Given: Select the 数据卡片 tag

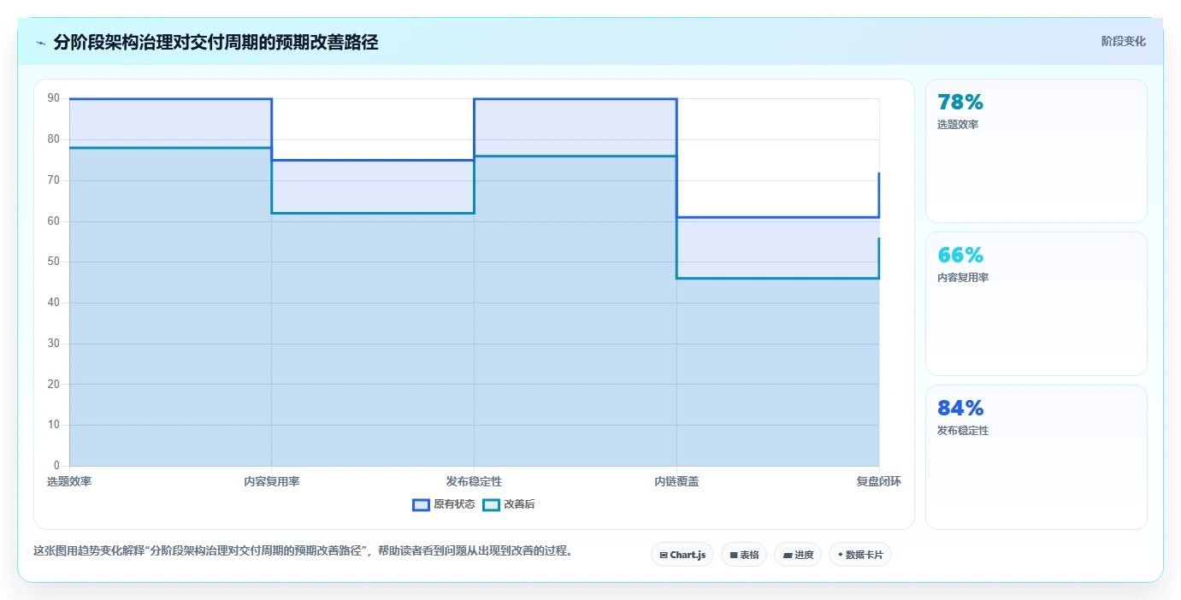Looking at the screenshot, I should click(x=860, y=555).
